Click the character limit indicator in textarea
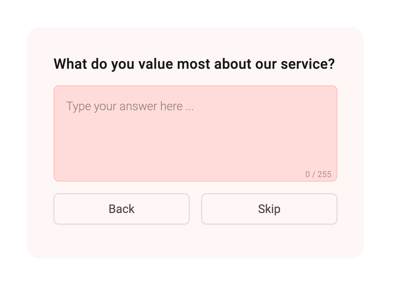Image resolution: width=416 pixels, height=284 pixels. [318, 174]
